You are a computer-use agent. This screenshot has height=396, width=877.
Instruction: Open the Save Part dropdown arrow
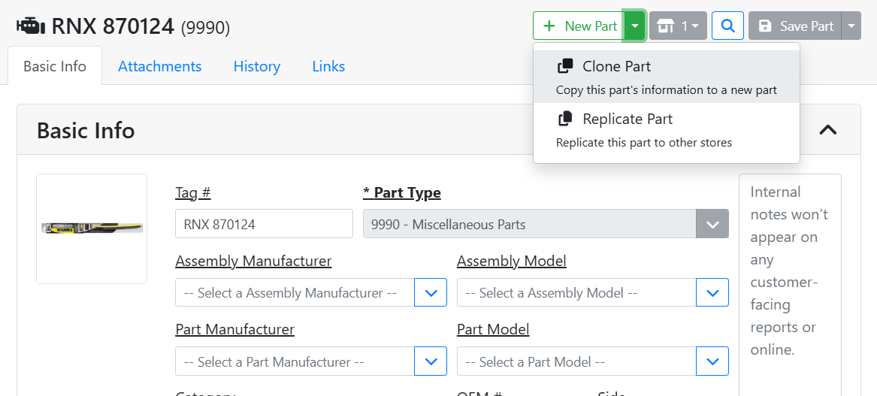851,26
